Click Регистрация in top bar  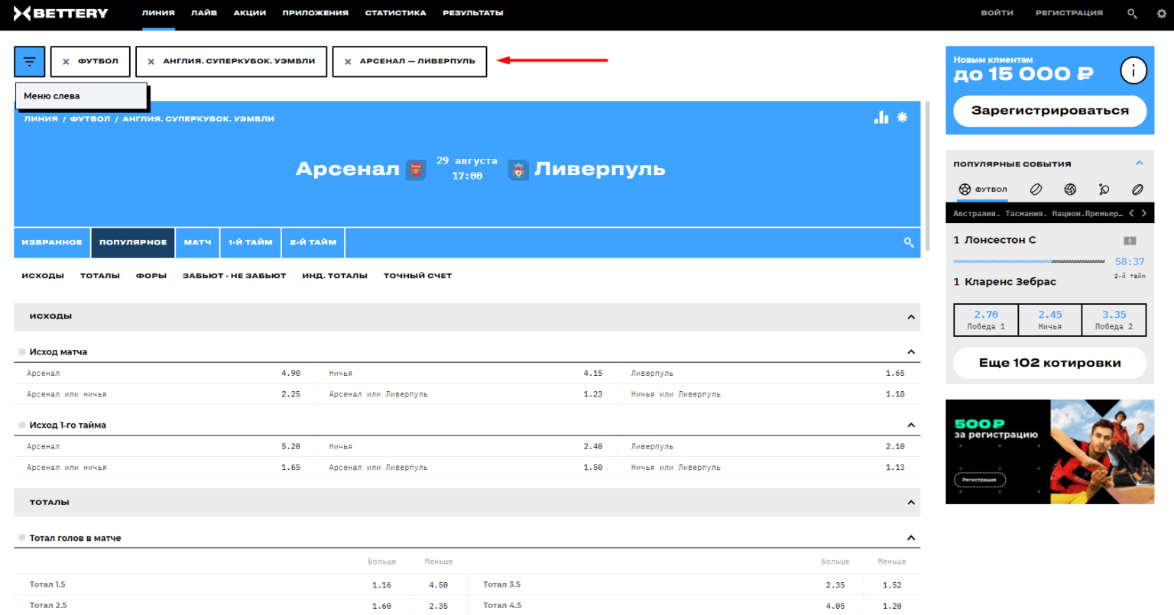click(x=1069, y=13)
